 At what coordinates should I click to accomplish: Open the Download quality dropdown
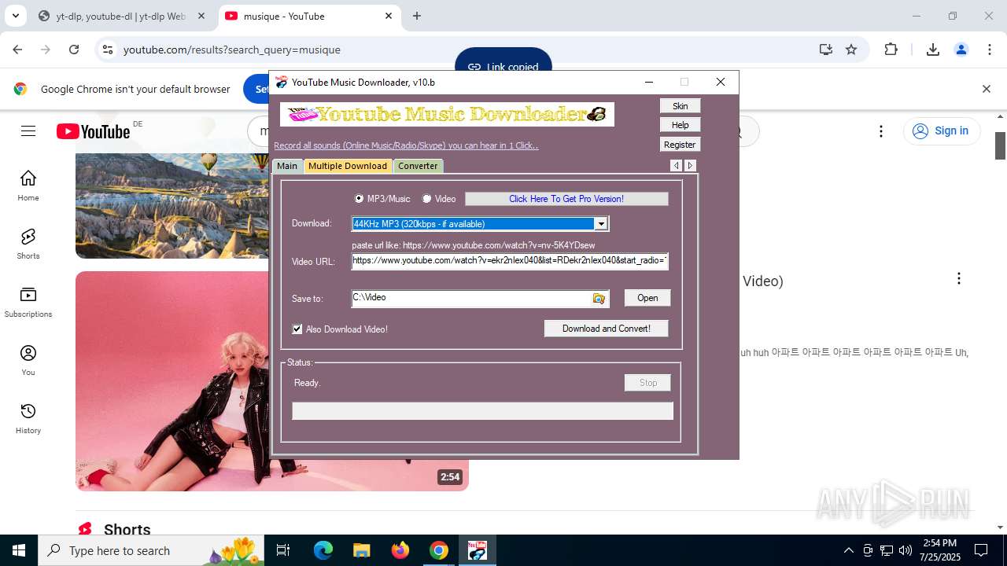point(601,224)
